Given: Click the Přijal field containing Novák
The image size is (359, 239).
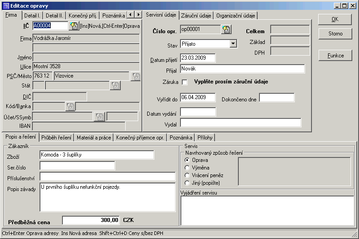Looking at the screenshot, I should (242, 69).
